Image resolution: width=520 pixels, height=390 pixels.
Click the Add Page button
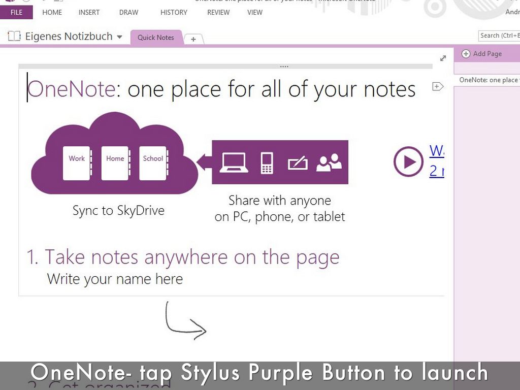tap(481, 54)
